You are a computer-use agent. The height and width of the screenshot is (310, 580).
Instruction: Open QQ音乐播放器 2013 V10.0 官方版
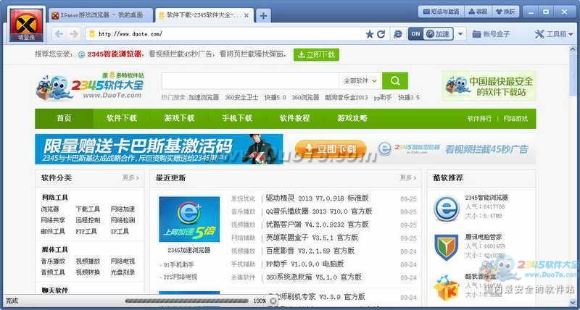[x=319, y=211]
